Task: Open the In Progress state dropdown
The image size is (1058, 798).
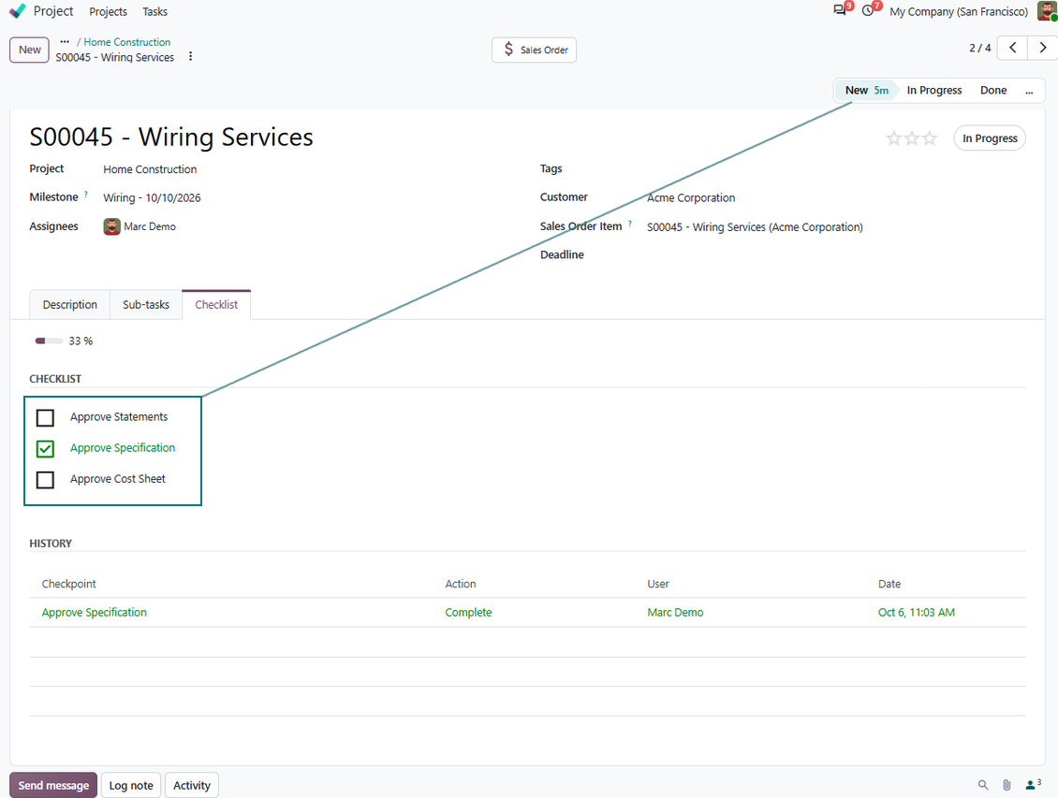Action: pyautogui.click(x=990, y=138)
